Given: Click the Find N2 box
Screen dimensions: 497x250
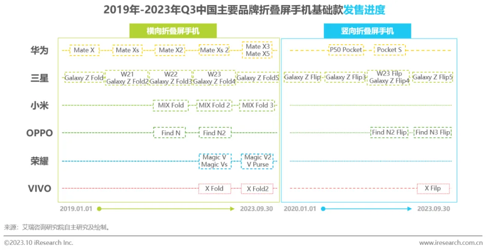Looking at the screenshot, I should tap(214, 133).
